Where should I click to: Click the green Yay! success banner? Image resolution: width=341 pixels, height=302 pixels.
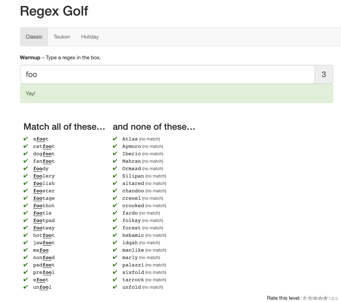(x=176, y=93)
